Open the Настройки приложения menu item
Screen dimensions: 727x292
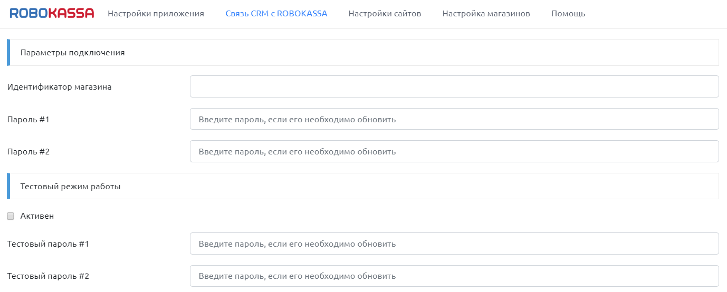(156, 14)
